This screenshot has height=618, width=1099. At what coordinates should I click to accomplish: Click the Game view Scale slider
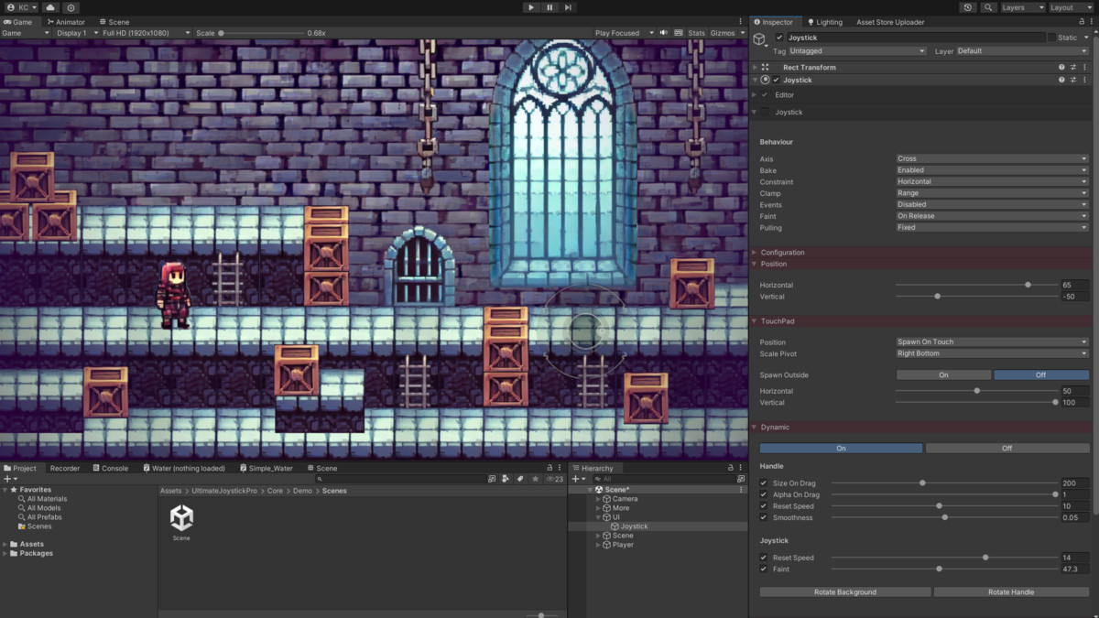tap(261, 33)
